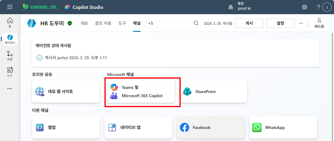This screenshot has width=334, height=141.
Task: Click the Contoso, Ltd. logo
Action: coord(40,7)
